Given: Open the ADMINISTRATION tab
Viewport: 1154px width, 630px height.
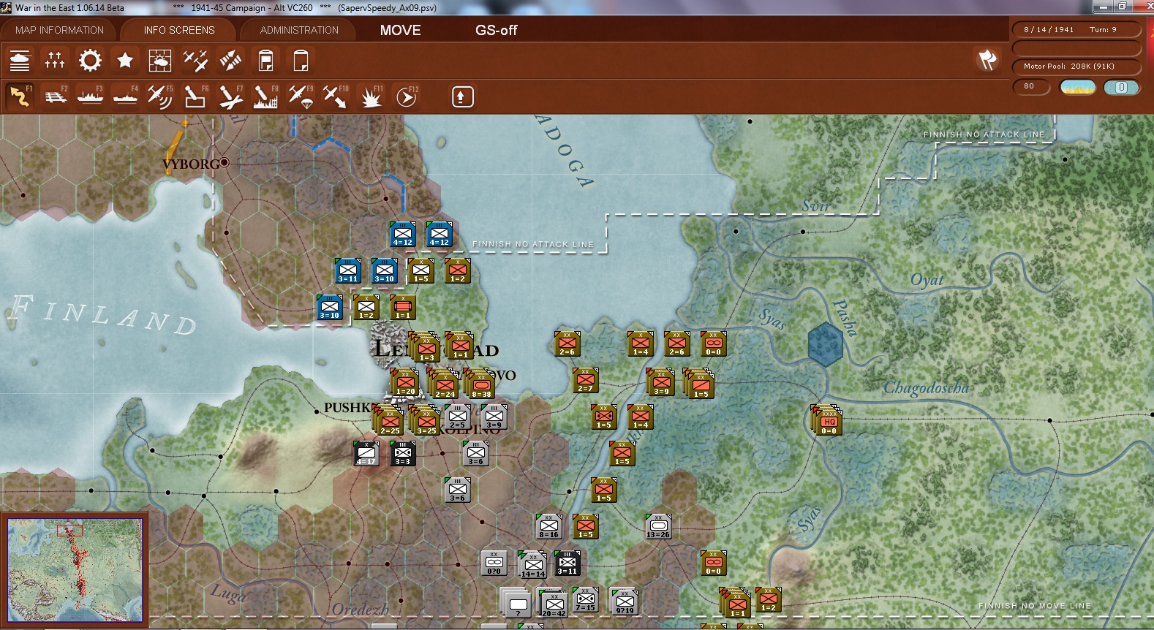Looking at the screenshot, I should point(299,30).
